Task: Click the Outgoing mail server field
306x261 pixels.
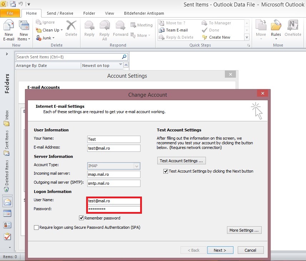Action: [114, 183]
